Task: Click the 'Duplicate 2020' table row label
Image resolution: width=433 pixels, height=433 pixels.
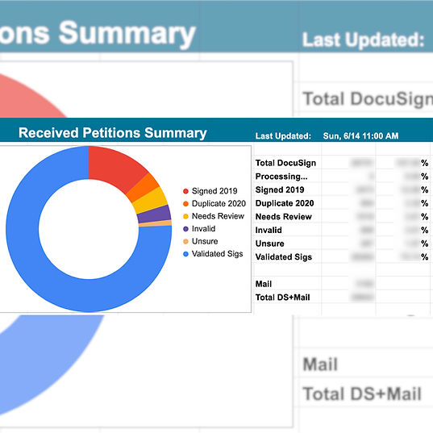Action: pos(285,203)
